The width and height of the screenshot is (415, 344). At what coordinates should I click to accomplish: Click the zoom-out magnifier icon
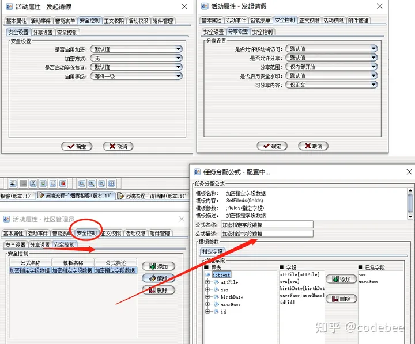point(101,184)
